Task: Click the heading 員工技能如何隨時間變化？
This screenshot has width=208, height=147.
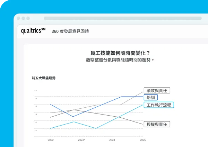Action: click(x=120, y=53)
